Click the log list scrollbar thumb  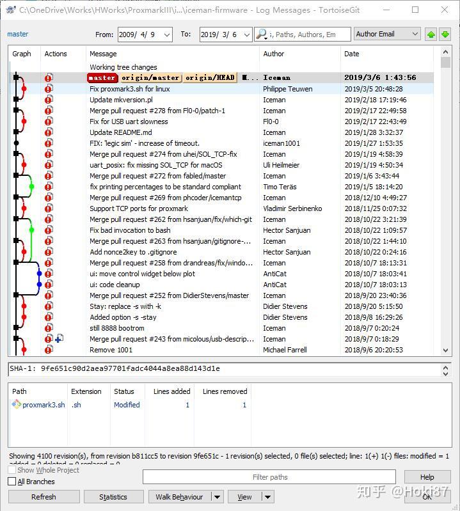tap(445, 63)
